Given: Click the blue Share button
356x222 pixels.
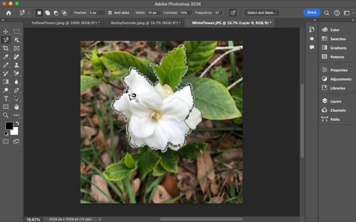Looking at the screenshot, I should (x=311, y=12).
